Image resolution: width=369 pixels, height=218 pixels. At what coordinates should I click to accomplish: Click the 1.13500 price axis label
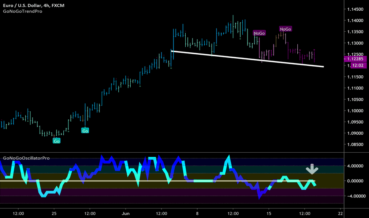356,32
